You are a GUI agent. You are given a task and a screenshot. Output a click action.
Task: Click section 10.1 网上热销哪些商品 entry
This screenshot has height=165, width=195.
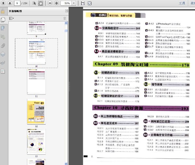pos(116,116)
